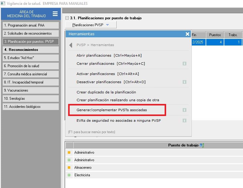The height and width of the screenshot is (188, 243).
Task: Collapse section 3.1 Planificaciones por puesto
Action: coord(67,18)
